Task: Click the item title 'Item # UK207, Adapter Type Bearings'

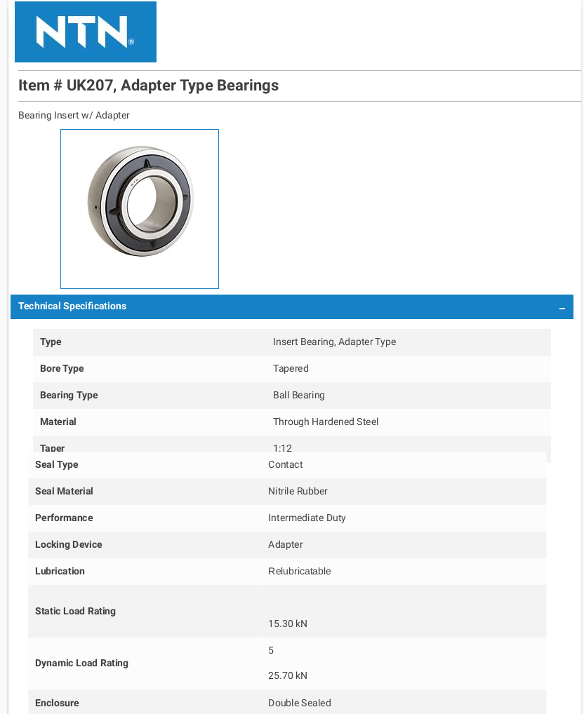Action: coord(149,85)
